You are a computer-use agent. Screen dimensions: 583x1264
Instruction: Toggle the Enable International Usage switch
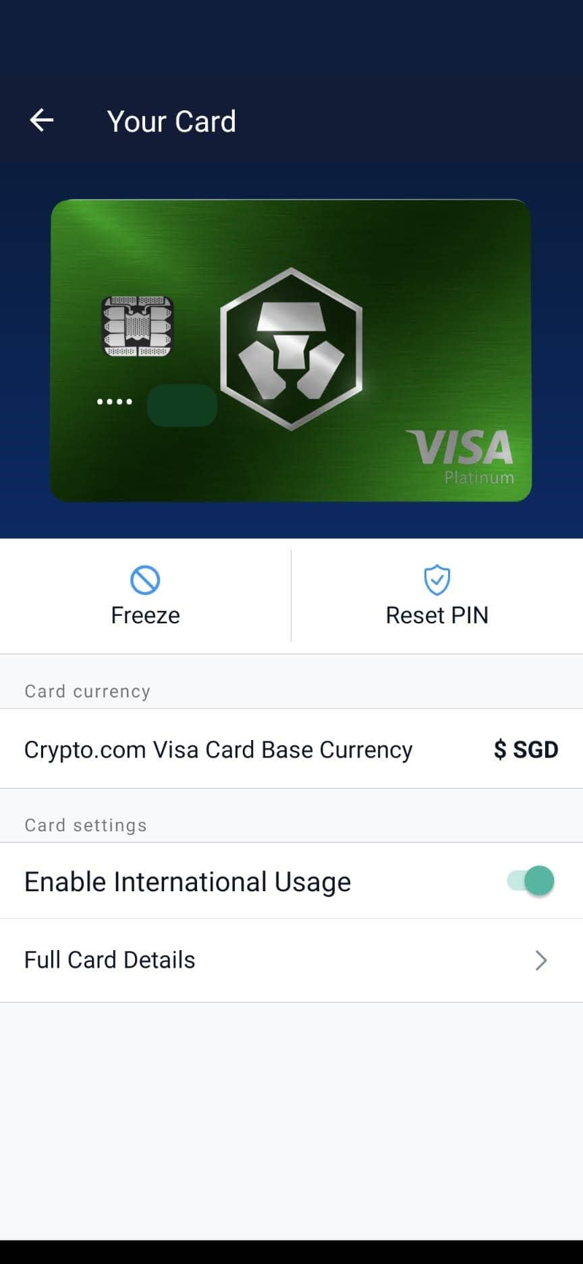point(531,881)
